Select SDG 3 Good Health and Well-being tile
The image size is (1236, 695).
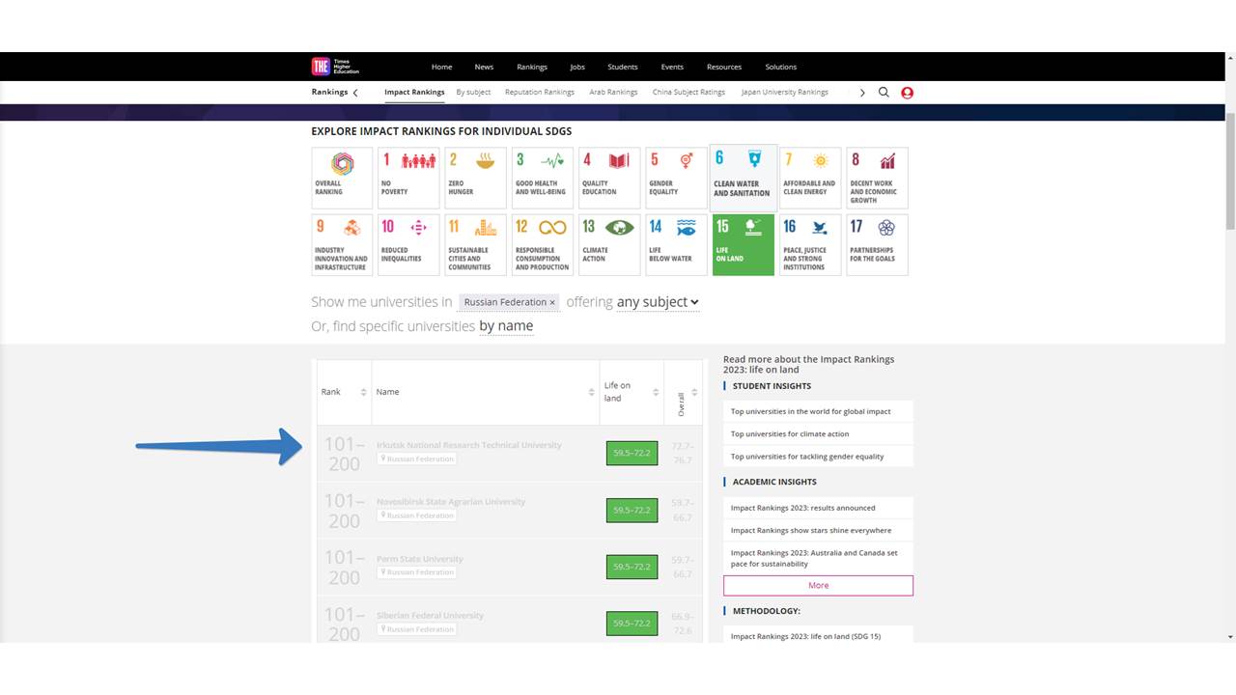click(543, 178)
